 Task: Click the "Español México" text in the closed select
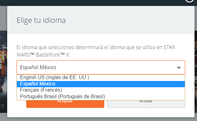click(x=38, y=68)
